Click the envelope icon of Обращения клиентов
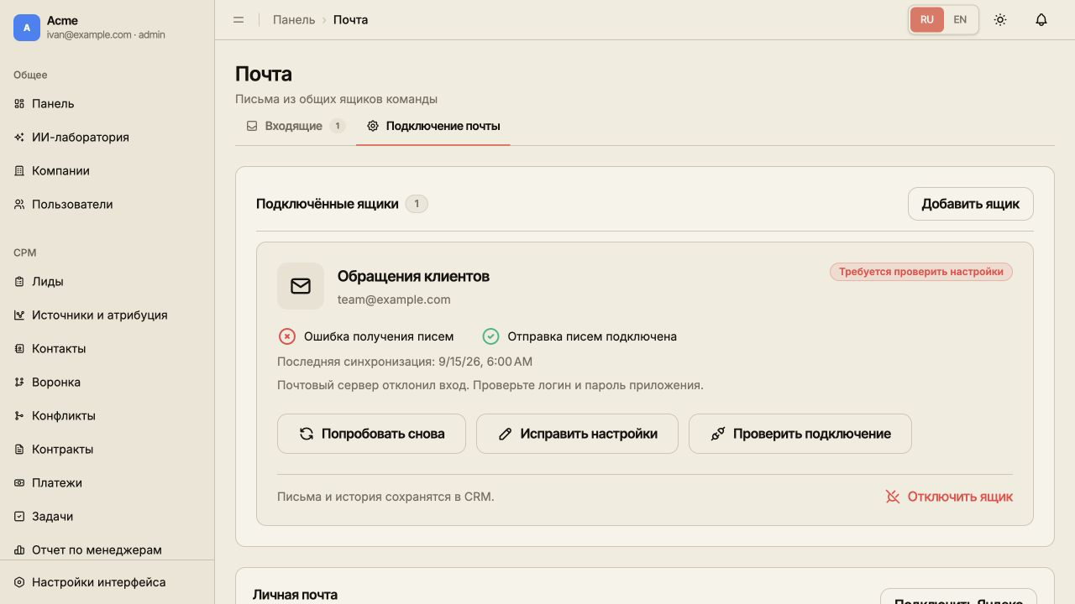This screenshot has height=604, width=1075. pos(301,286)
